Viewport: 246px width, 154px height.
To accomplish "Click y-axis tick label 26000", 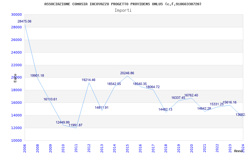I will 17,40.
